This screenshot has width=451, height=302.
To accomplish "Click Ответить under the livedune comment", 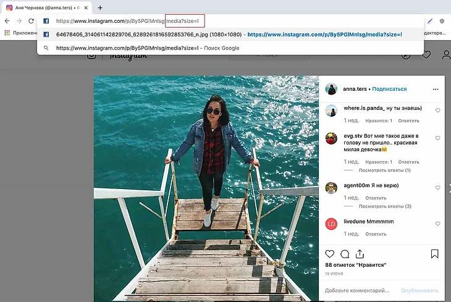I will click(376, 234).
